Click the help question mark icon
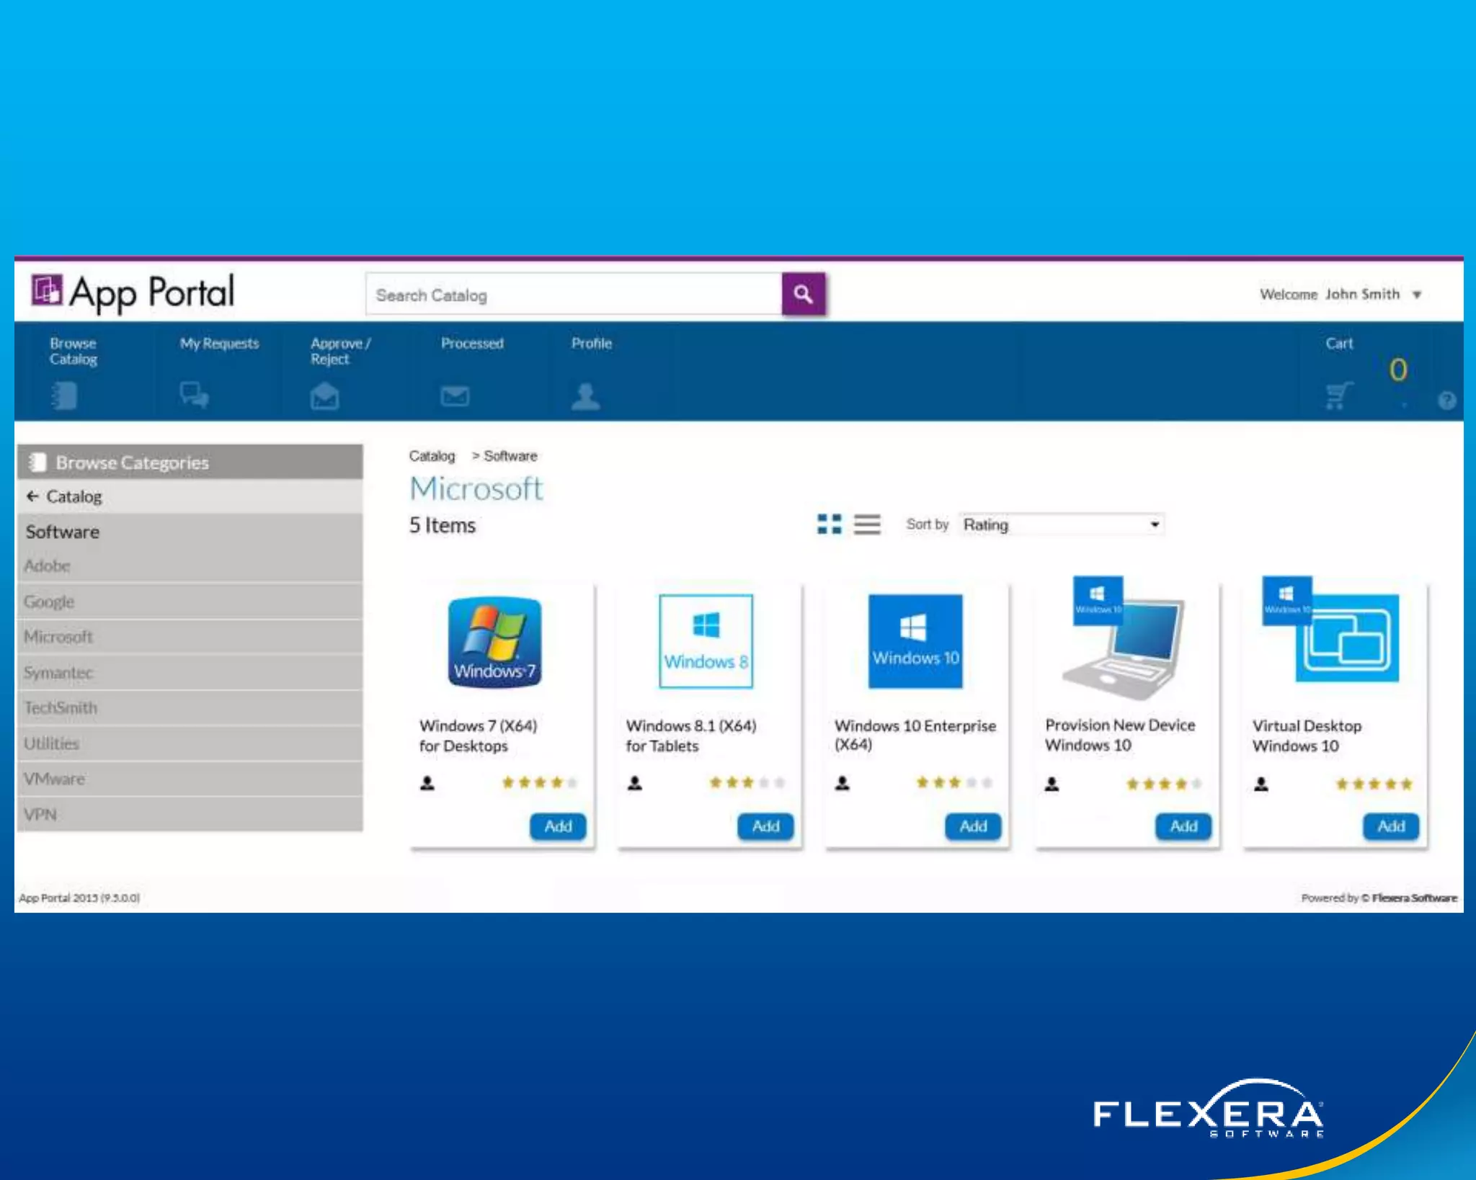Screen dimensions: 1476x1180 [1446, 401]
